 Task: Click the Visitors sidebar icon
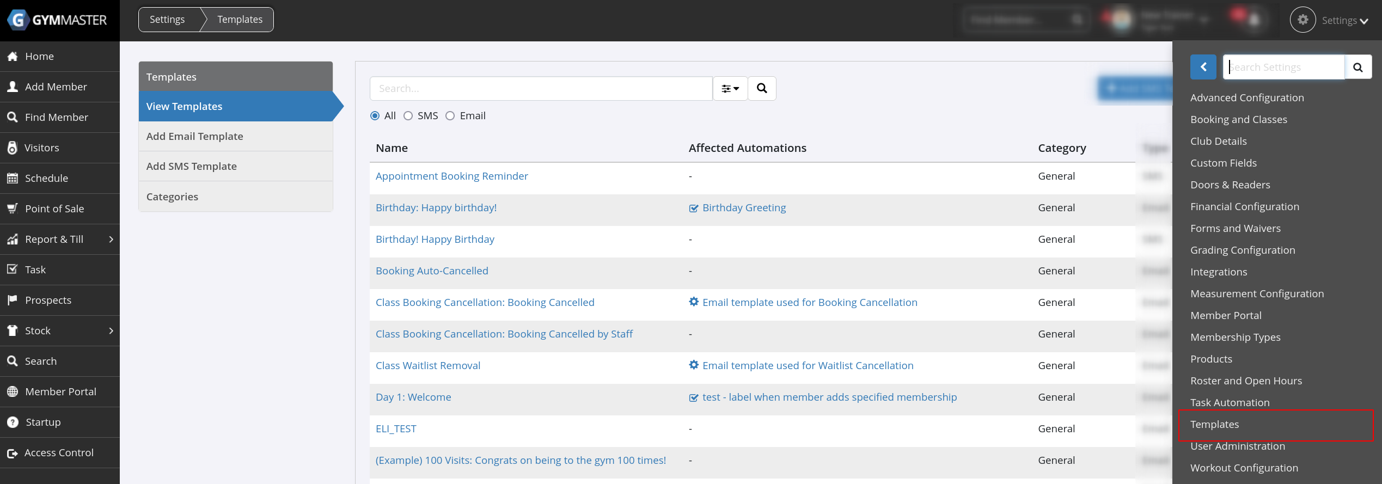pos(13,148)
